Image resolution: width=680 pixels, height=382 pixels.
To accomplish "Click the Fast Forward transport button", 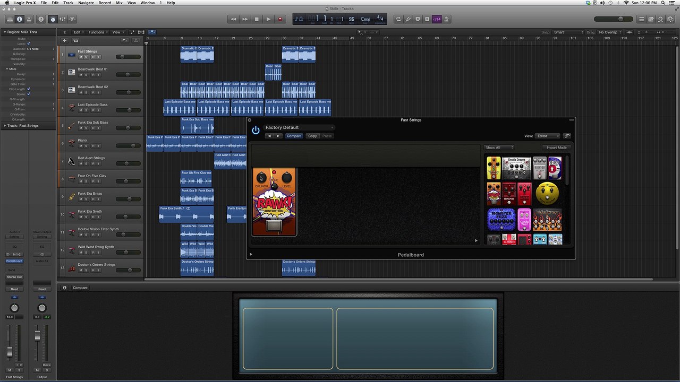I will click(245, 19).
